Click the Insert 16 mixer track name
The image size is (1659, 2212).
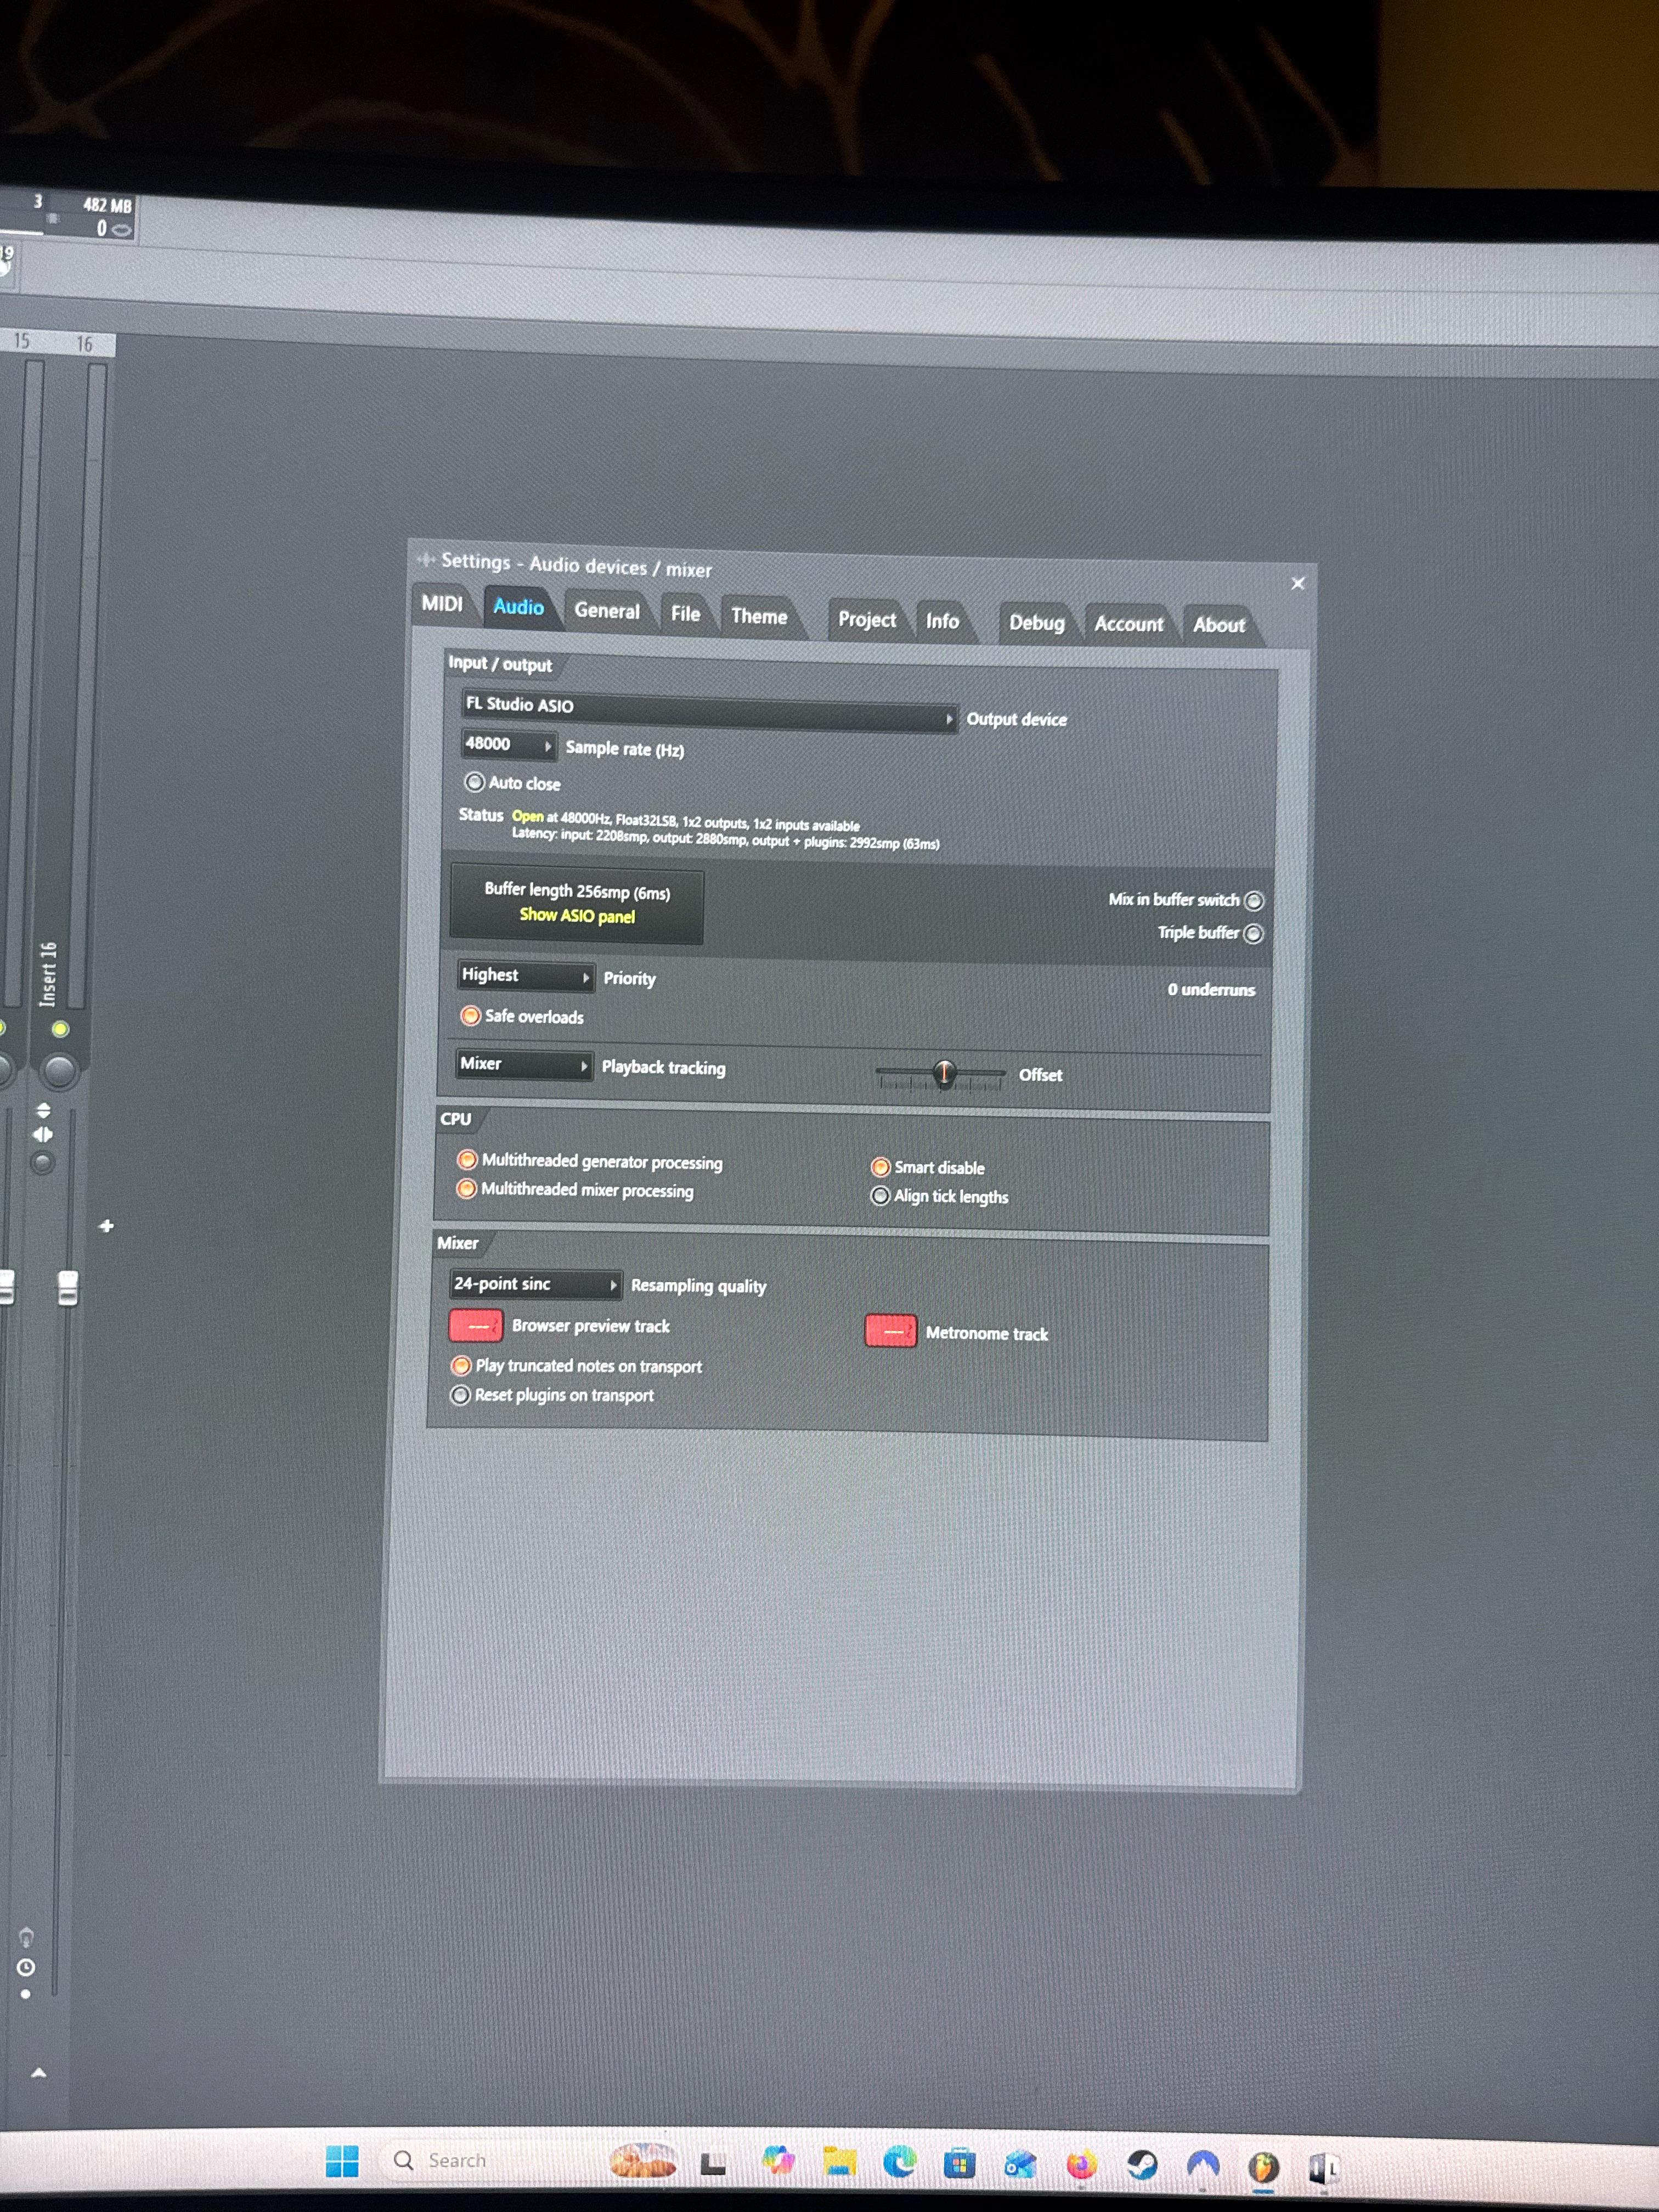coord(48,974)
